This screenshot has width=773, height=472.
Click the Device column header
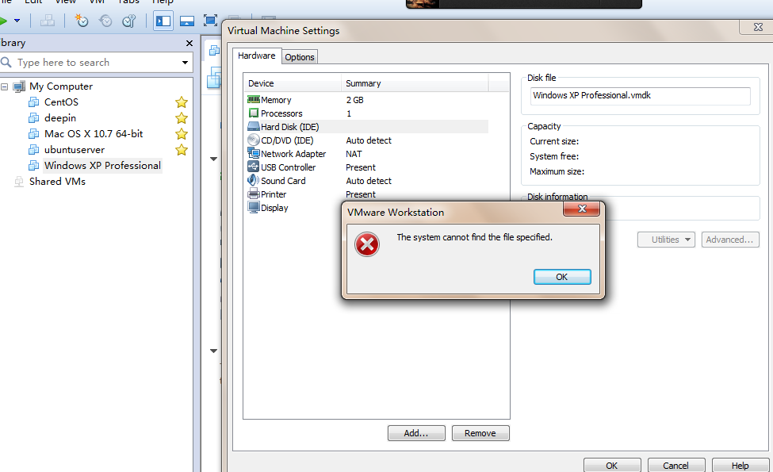point(293,83)
